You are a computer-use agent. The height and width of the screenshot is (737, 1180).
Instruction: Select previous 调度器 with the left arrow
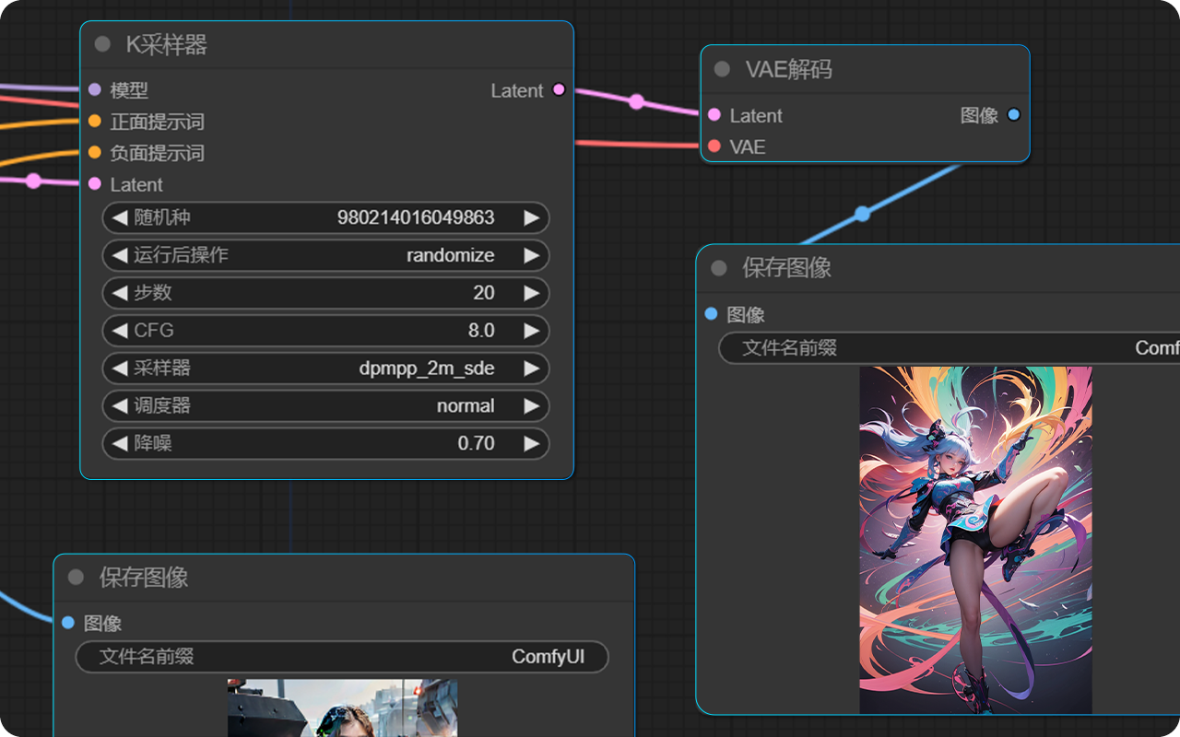[119, 405]
